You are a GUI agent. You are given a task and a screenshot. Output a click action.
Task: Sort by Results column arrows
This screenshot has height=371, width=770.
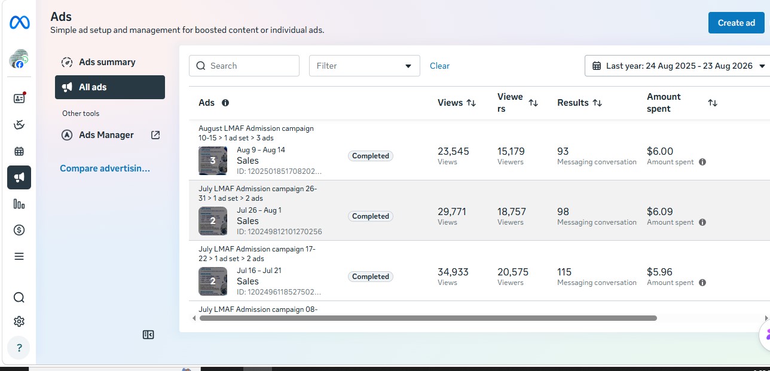pos(597,103)
